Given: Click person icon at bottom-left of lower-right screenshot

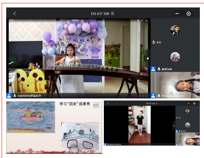Looking at the screenshot, I should [x=105, y=144].
